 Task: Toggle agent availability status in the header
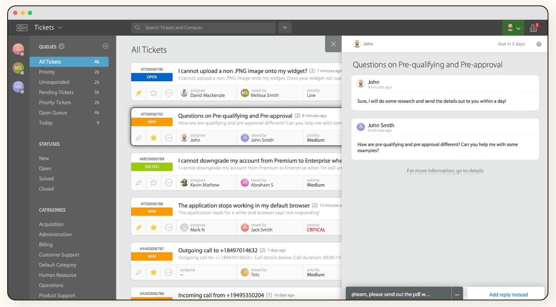pos(510,27)
